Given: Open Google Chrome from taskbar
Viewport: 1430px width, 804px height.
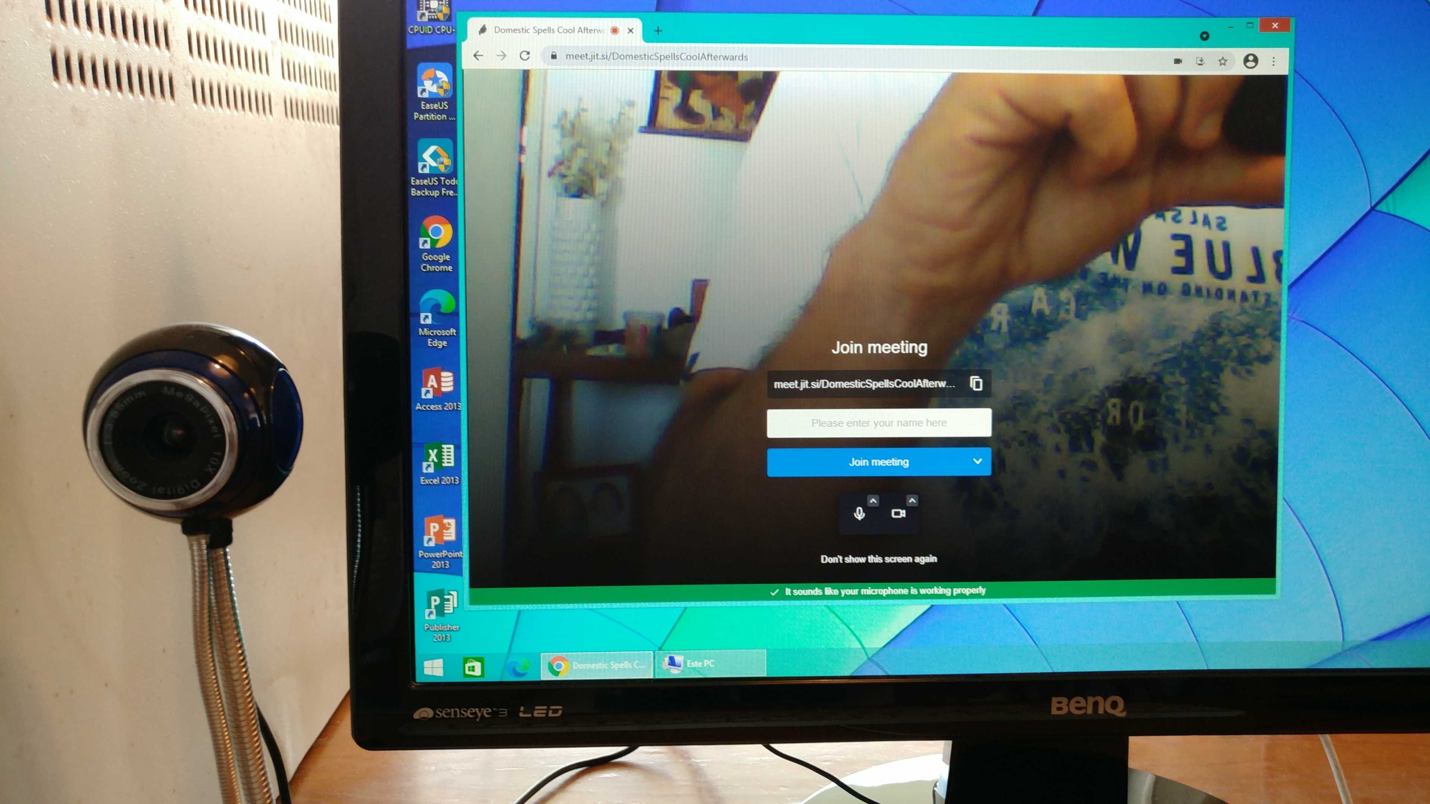Looking at the screenshot, I should click(556, 664).
